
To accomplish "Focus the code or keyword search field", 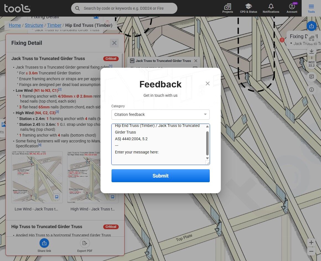I will (124, 8).
